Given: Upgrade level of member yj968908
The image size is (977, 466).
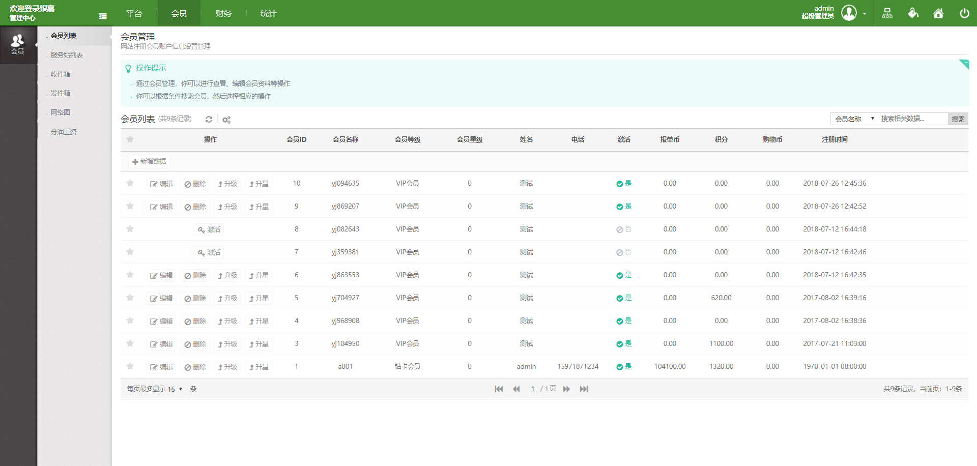Looking at the screenshot, I should point(227,321).
